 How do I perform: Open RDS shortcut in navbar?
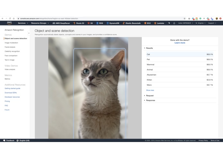click(x=99, y=23)
